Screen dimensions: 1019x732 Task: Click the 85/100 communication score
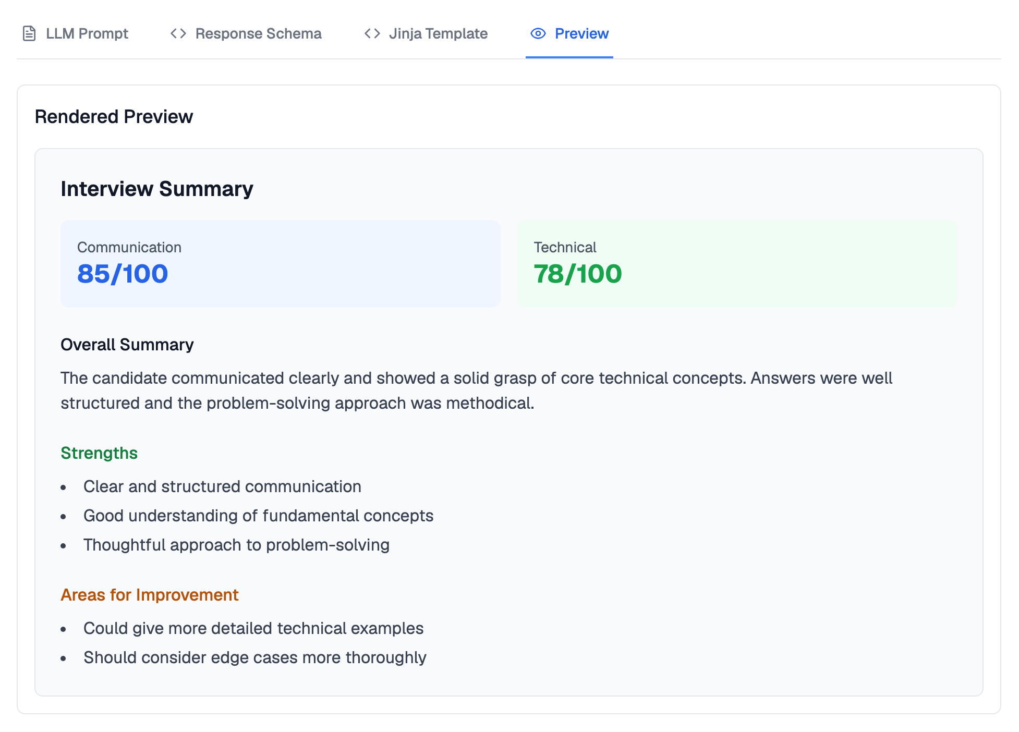(x=123, y=274)
